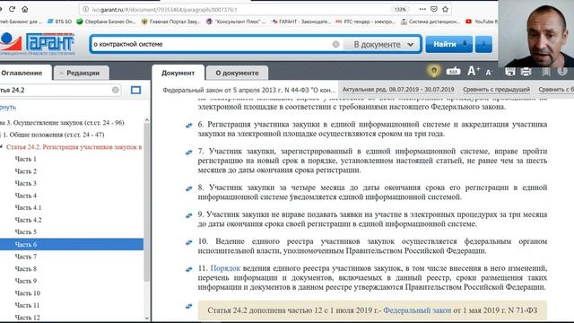Click the paragraph link icon beside item 7
This screenshot has height=323, width=574.
[x=189, y=153]
